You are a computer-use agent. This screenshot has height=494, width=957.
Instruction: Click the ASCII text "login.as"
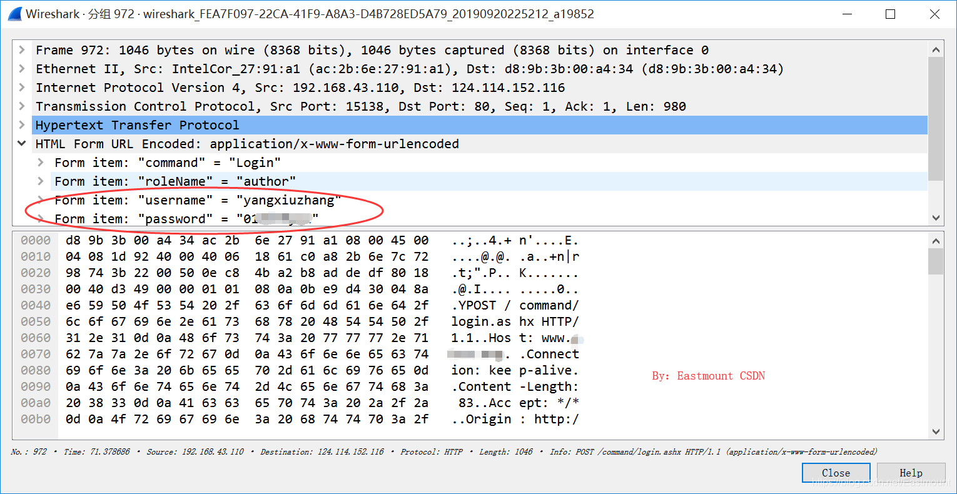[x=481, y=321]
